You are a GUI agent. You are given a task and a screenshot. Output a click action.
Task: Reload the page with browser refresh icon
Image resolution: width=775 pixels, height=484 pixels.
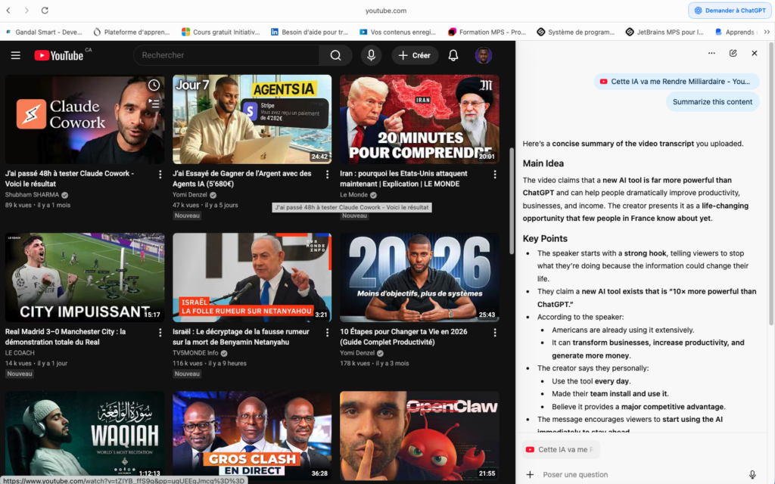45,11
